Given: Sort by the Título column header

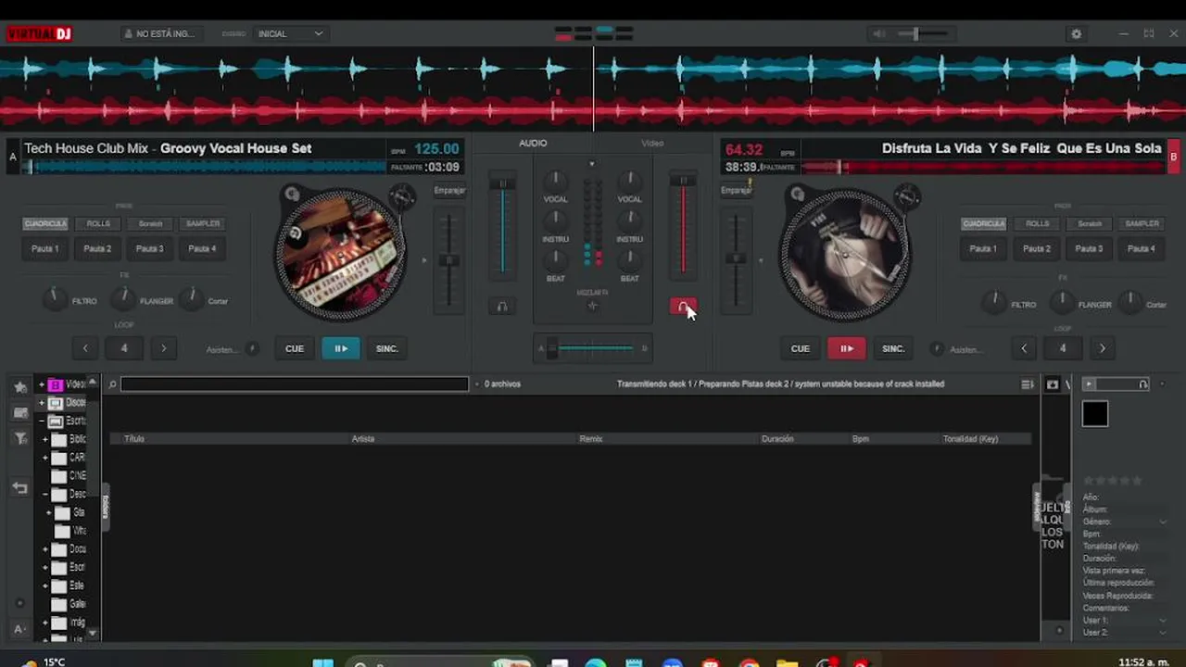Looking at the screenshot, I should (134, 439).
